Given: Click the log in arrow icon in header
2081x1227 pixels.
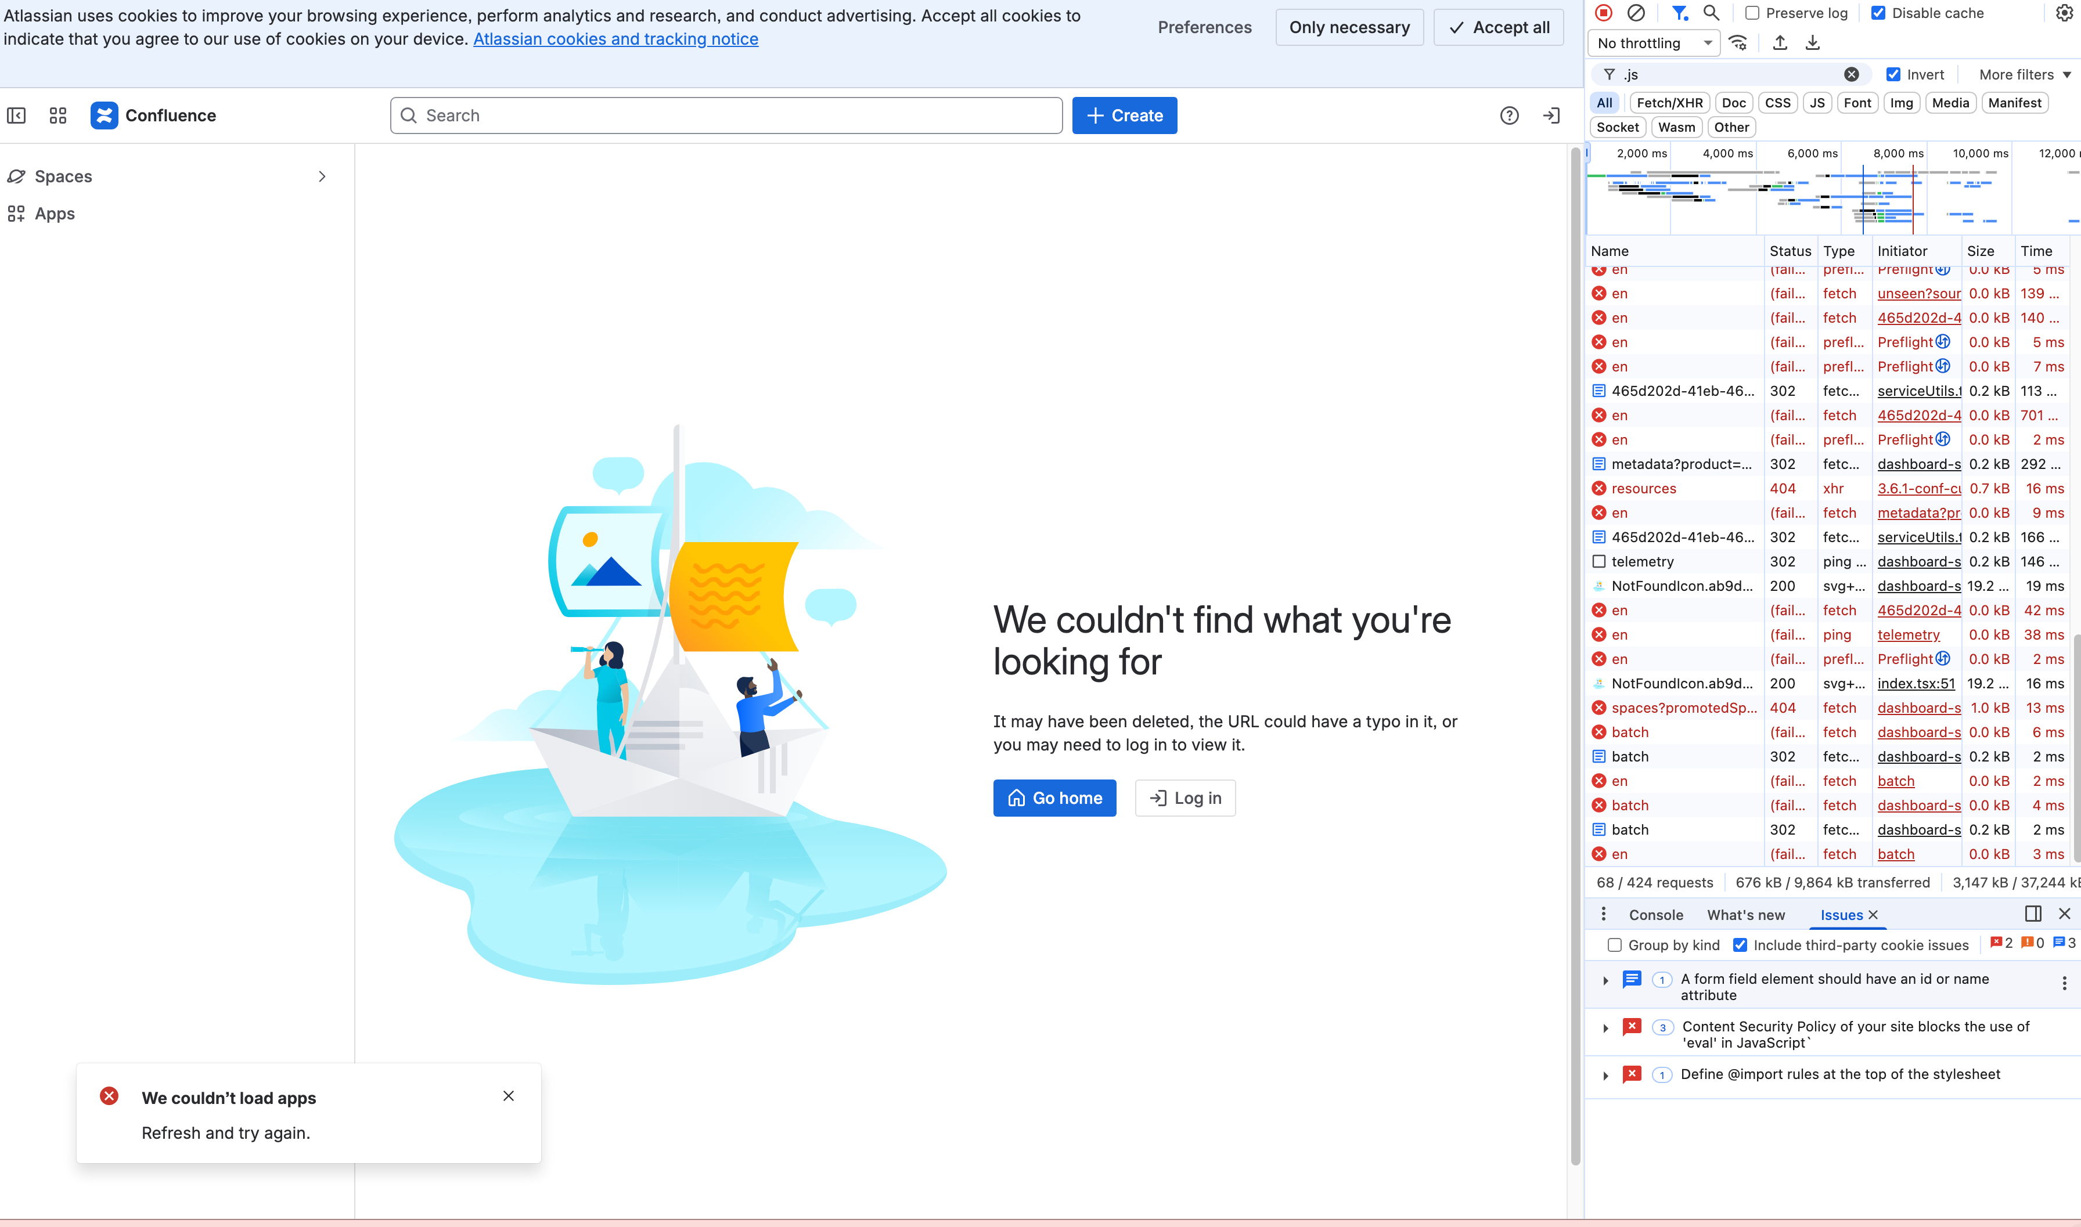Looking at the screenshot, I should pos(1551,116).
